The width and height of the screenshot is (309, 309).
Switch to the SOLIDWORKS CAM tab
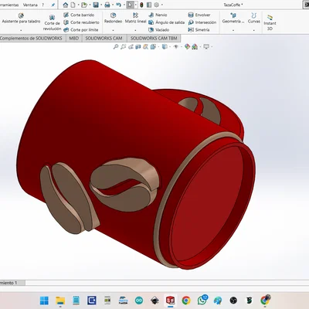[104, 39]
